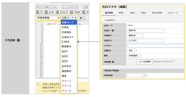Viewport: 186px width, 97px height.
Task: Switch to the 振込先情報 tab
Action: (157, 13)
